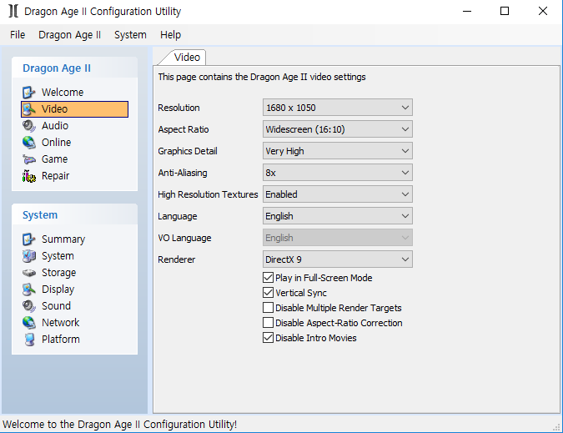Click the Storage drive icon

pos(28,273)
